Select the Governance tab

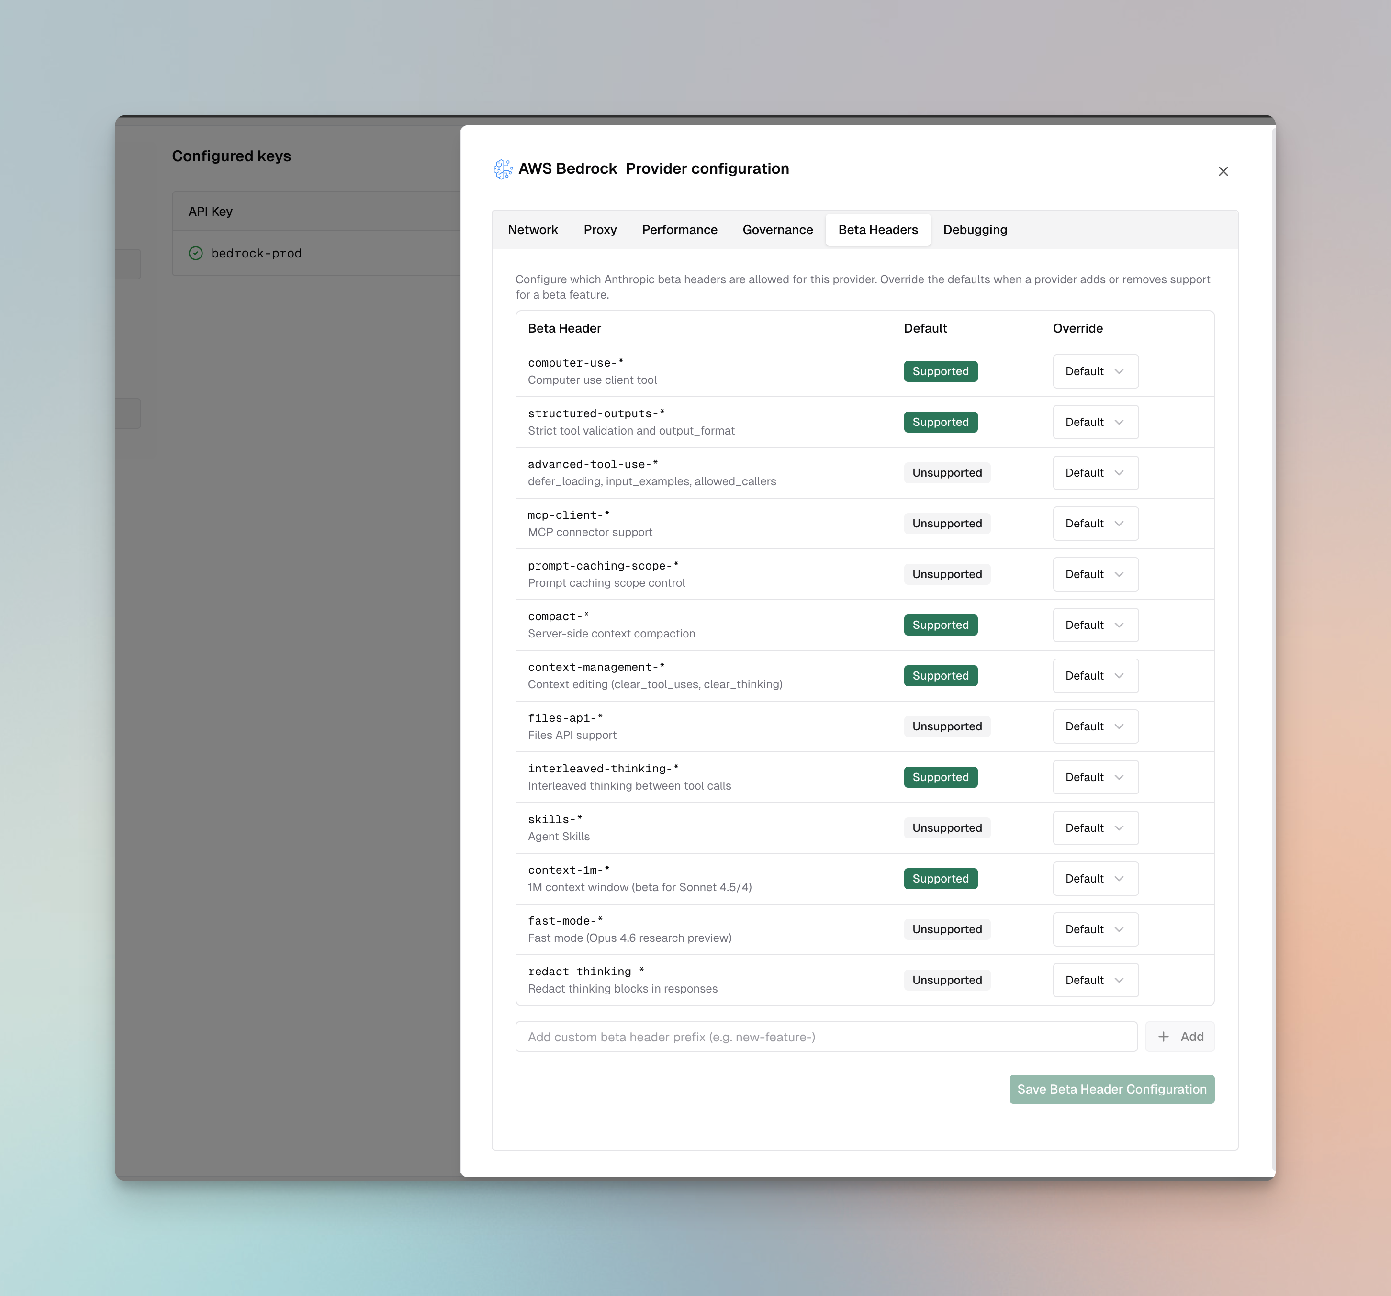tap(777, 229)
